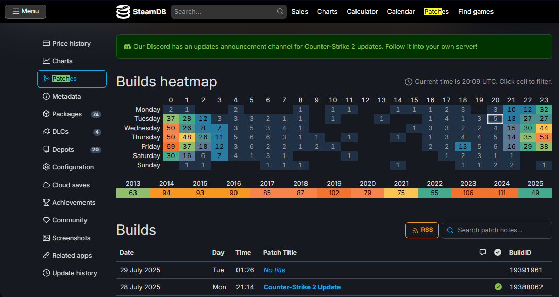Click the Depots drive icon
Screen dimensions: 559x297
coord(46,149)
